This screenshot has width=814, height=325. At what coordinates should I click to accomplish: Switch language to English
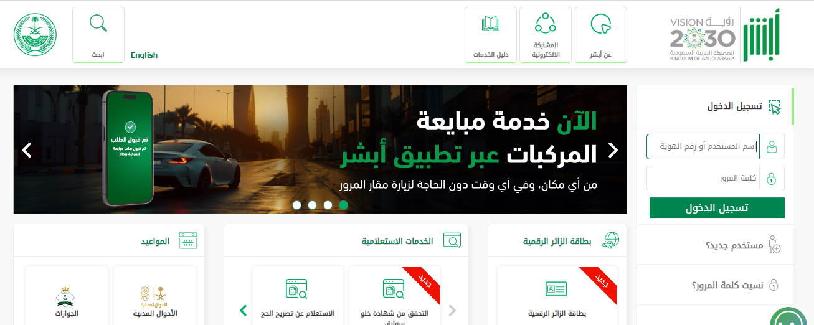(x=144, y=55)
